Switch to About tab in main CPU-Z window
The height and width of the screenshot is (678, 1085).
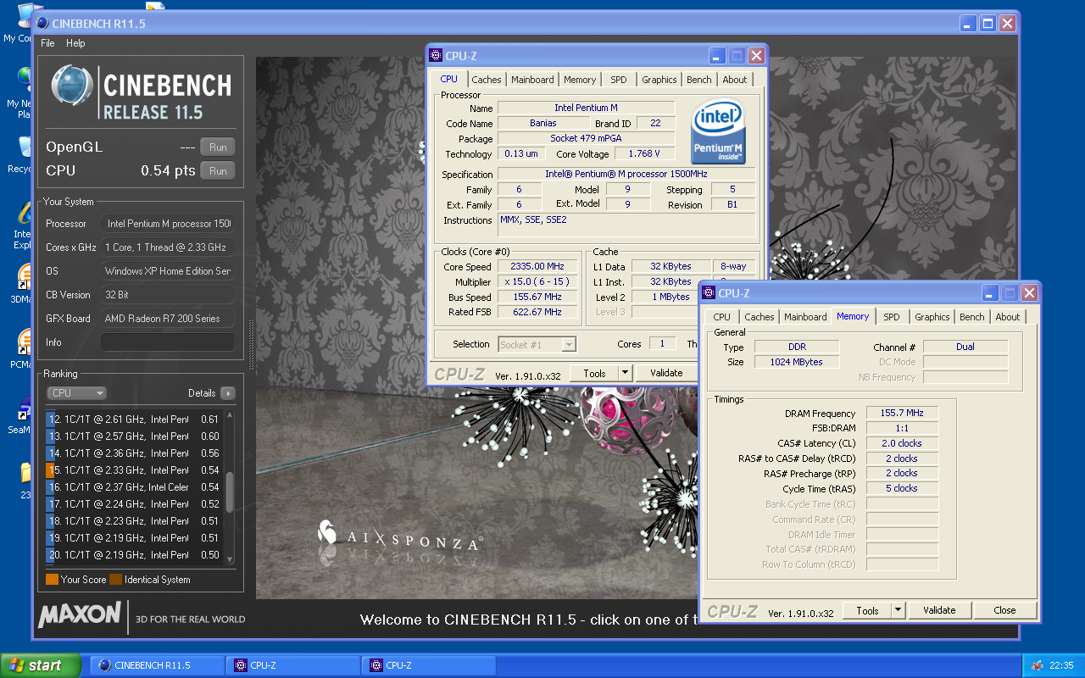[x=735, y=80]
